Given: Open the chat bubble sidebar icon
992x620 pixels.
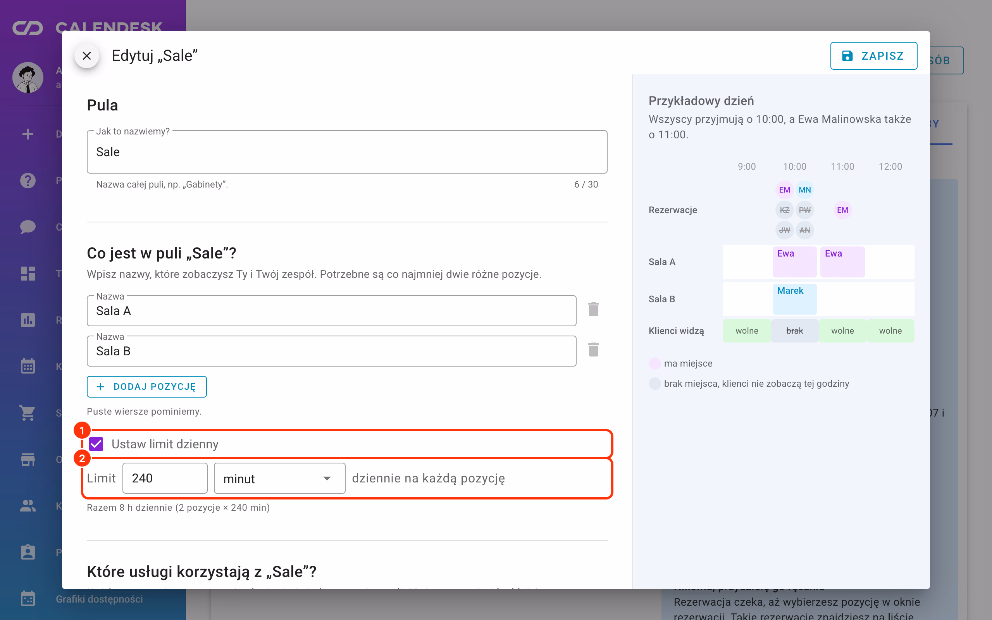Looking at the screenshot, I should point(28,227).
